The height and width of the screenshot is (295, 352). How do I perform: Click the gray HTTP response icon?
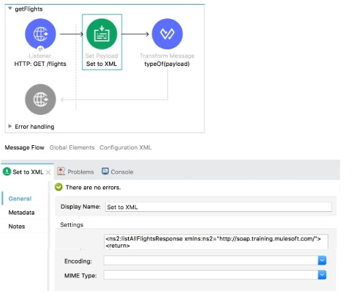(40, 100)
